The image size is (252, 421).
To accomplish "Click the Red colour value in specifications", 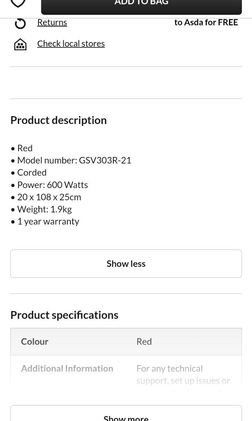I will [x=144, y=341].
